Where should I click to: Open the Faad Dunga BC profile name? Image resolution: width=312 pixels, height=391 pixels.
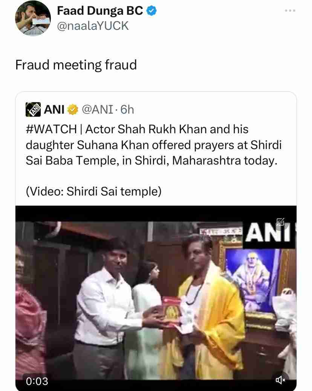tap(100, 11)
